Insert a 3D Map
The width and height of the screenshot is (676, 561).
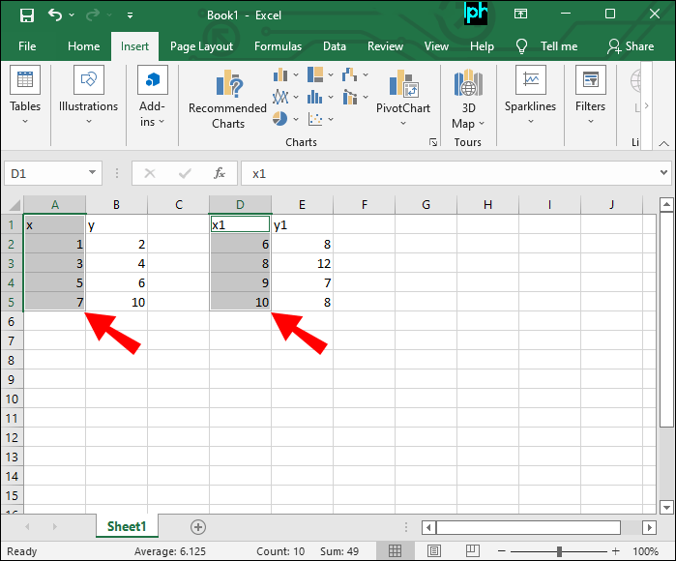[x=467, y=100]
